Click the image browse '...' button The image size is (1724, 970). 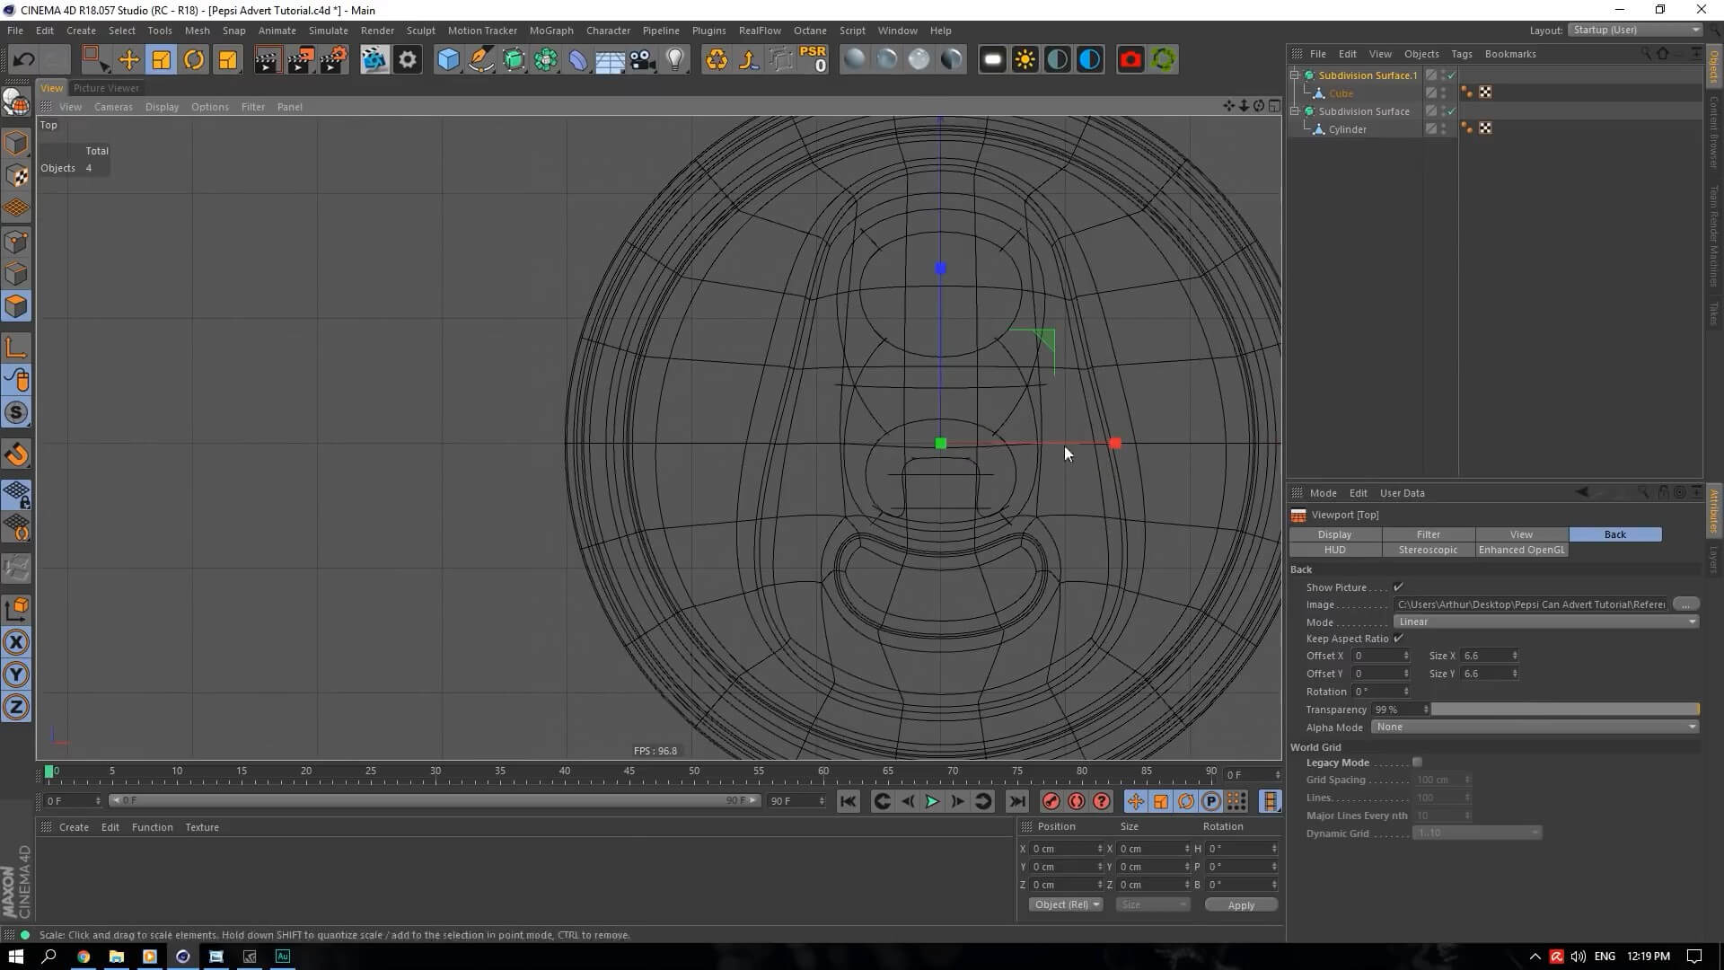pyautogui.click(x=1685, y=604)
